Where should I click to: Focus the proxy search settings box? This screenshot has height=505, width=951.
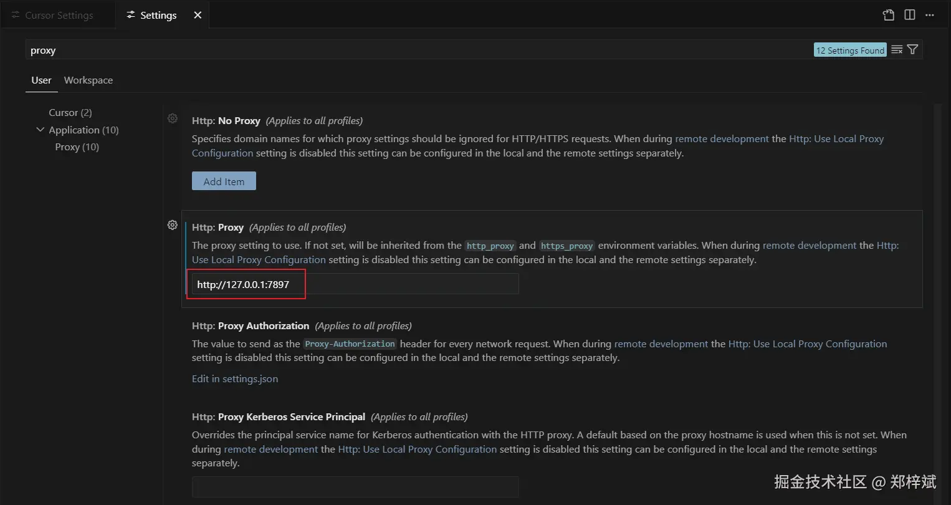(x=418, y=50)
